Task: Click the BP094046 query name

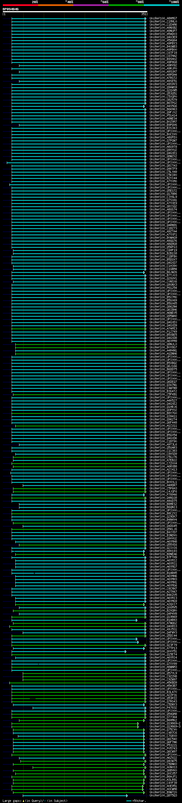Action: point(11,9)
